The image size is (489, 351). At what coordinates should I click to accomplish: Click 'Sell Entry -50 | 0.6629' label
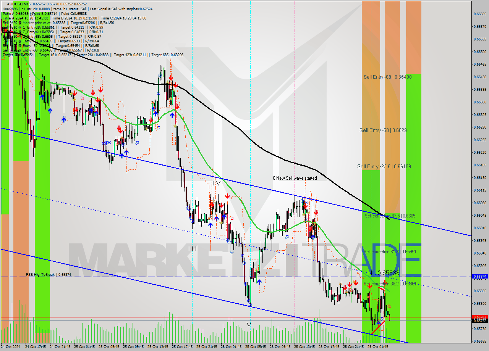click(383, 130)
